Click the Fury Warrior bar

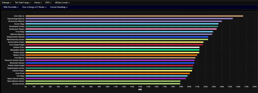(111, 58)
